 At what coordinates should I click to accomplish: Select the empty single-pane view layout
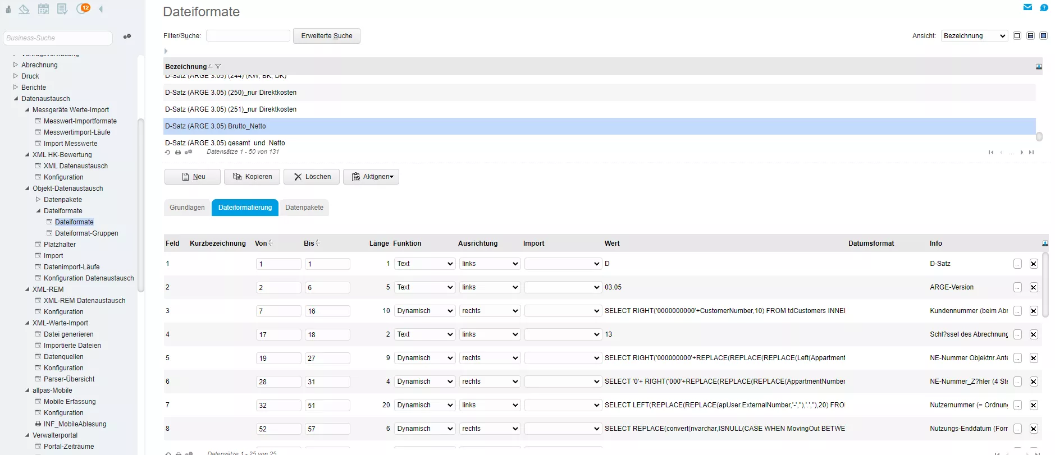pos(1017,36)
